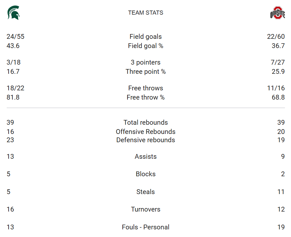Select the Offensive Rebounds label

[x=145, y=132]
